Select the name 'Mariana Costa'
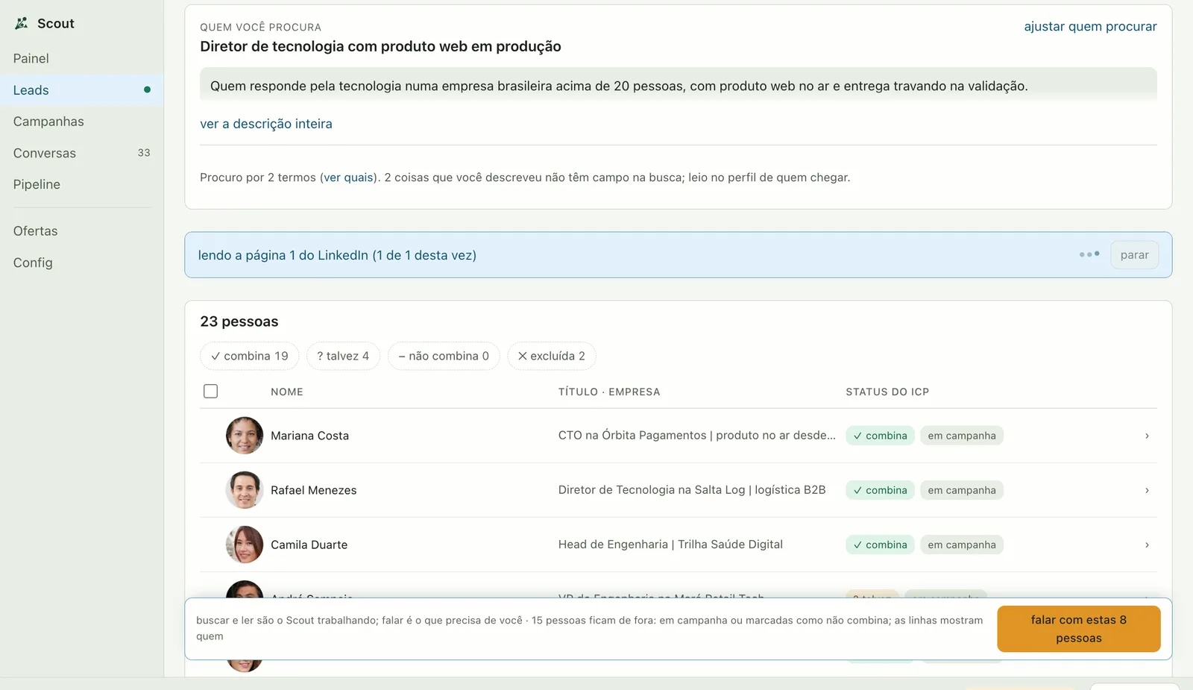 tap(309, 436)
